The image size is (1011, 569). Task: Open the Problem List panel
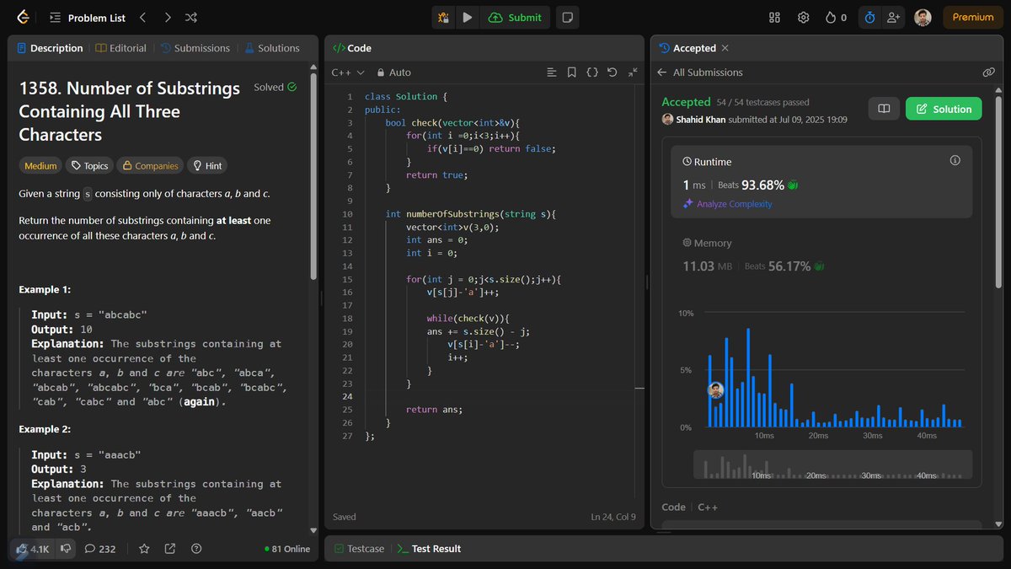pos(88,18)
